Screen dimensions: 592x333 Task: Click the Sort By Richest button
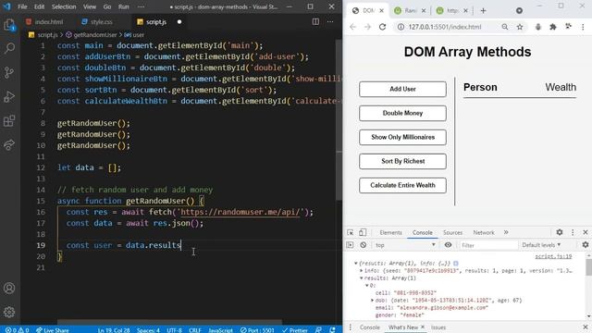click(402, 161)
